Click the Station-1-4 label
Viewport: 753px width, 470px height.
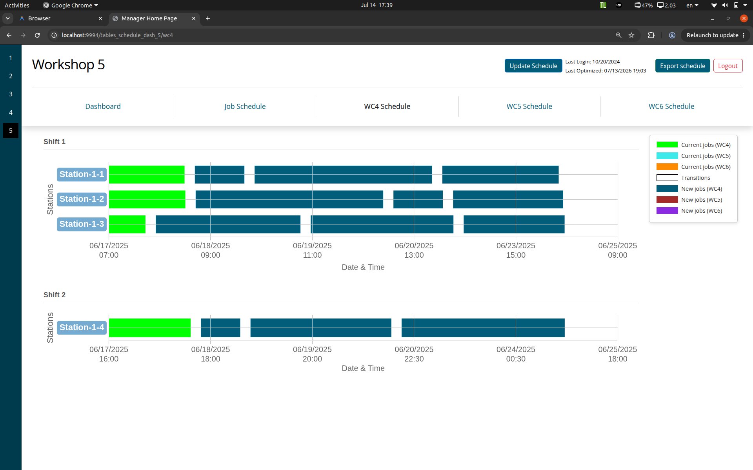tap(82, 327)
